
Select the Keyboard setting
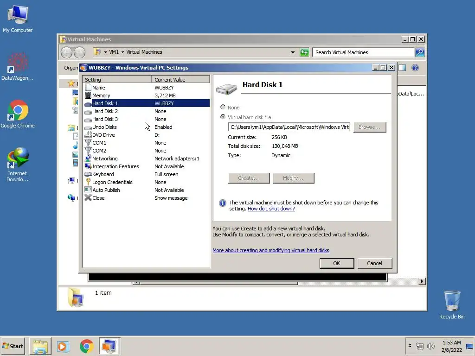[x=146, y=174]
